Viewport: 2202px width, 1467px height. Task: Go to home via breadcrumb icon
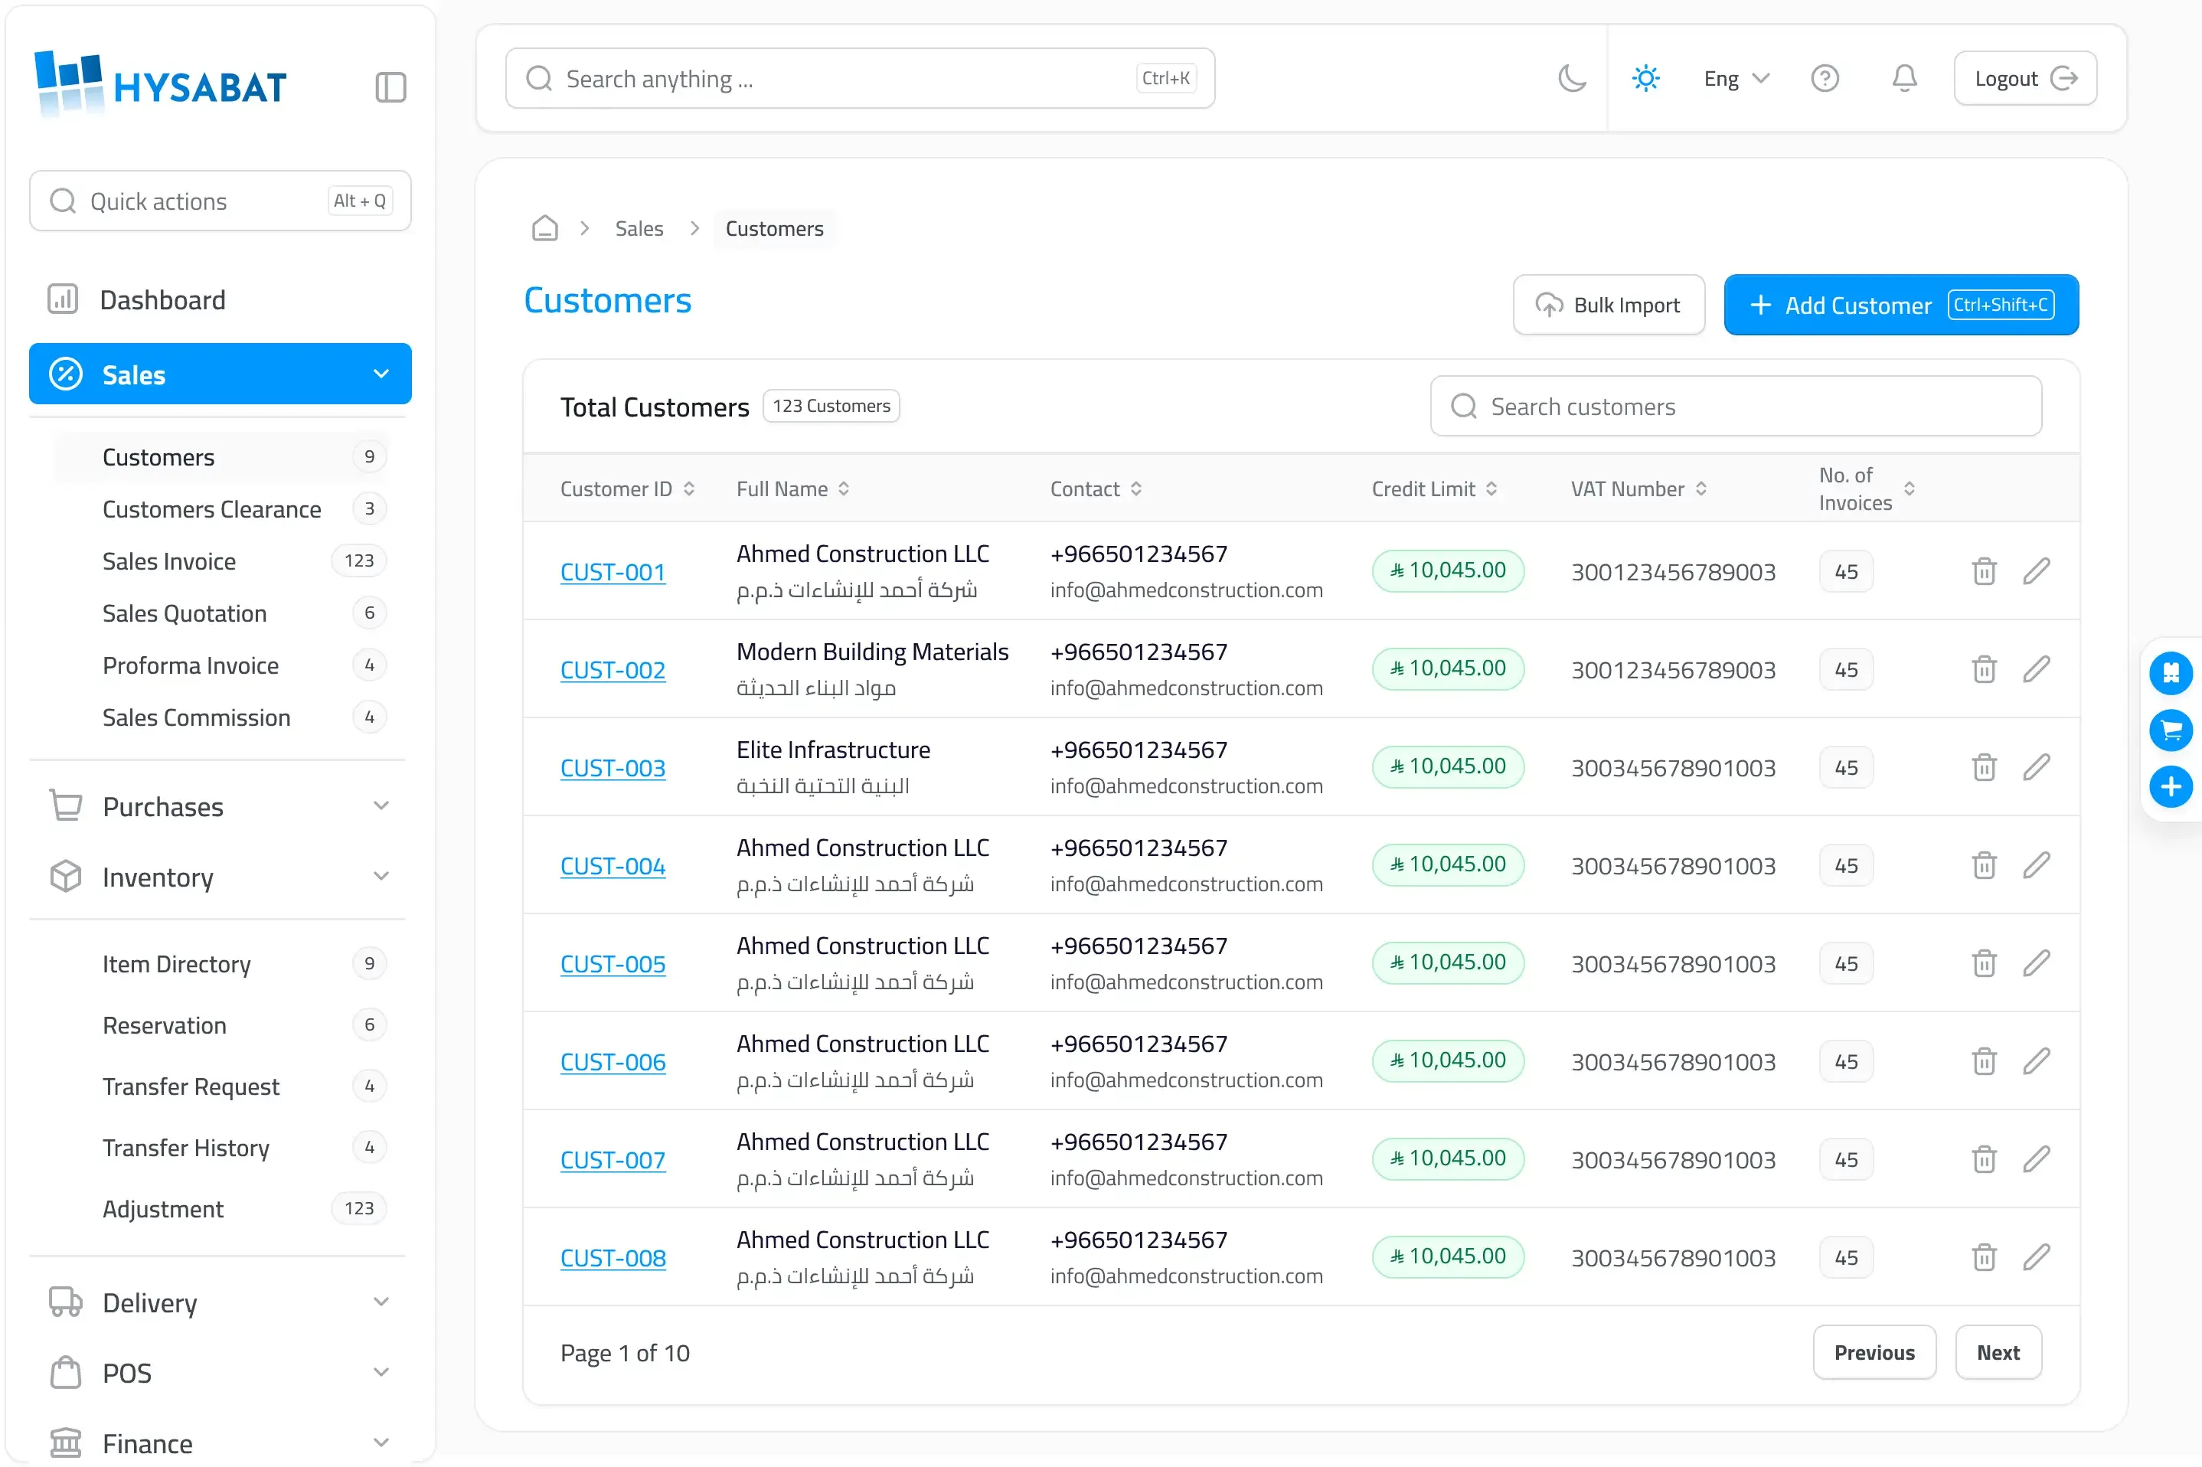(x=544, y=228)
